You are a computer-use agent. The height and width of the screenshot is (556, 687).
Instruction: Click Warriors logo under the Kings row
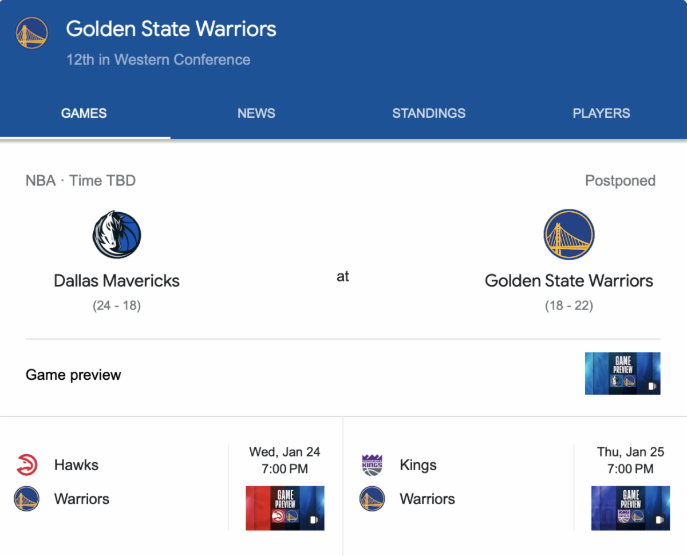click(x=372, y=499)
